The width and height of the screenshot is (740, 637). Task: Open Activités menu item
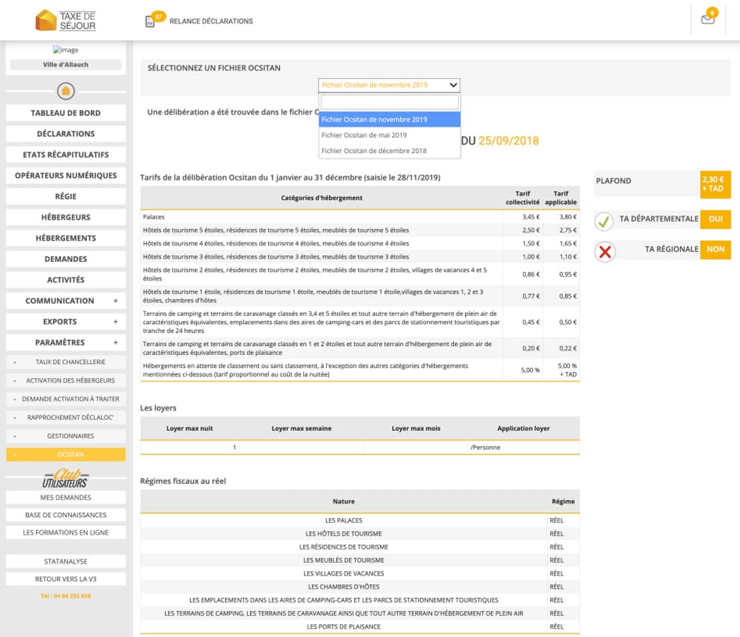(x=65, y=280)
